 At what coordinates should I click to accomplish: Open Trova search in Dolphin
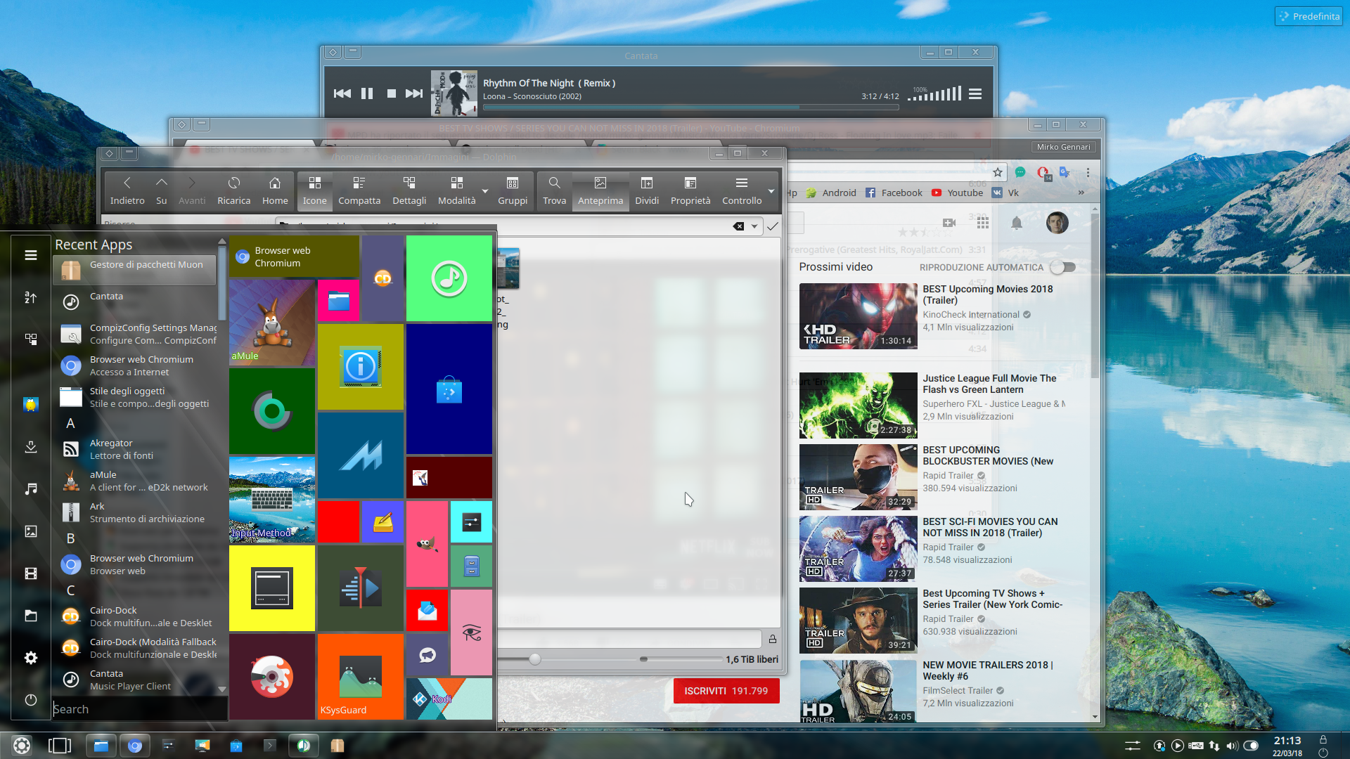tap(554, 190)
